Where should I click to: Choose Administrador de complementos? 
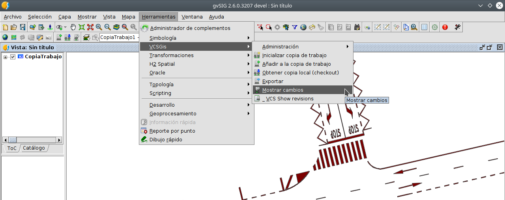pos(196,28)
